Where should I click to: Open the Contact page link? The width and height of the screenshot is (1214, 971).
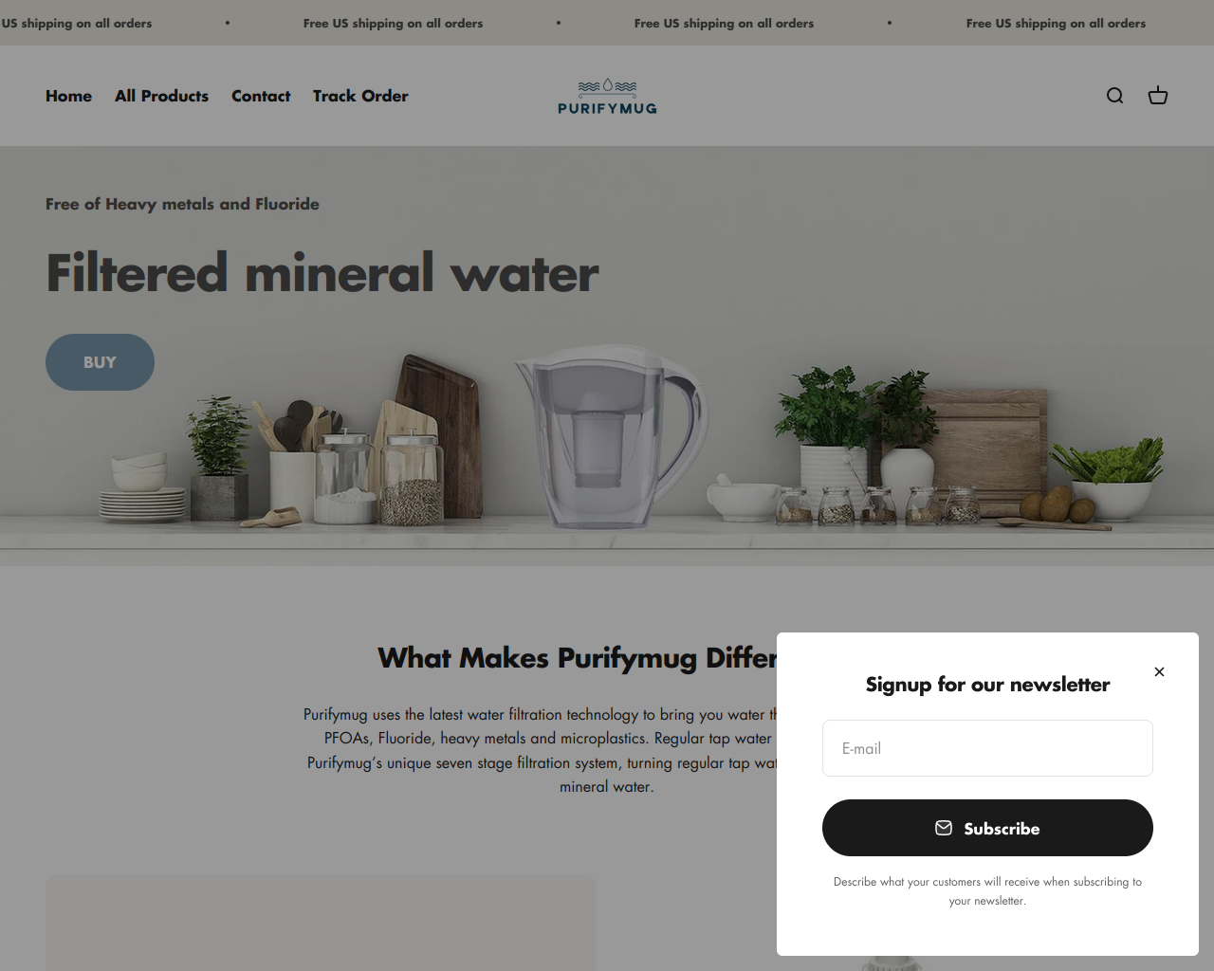261,96
